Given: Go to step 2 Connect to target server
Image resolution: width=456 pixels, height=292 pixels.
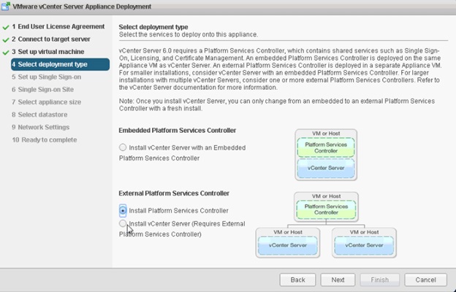Looking at the screenshot, I should [x=51, y=39].
